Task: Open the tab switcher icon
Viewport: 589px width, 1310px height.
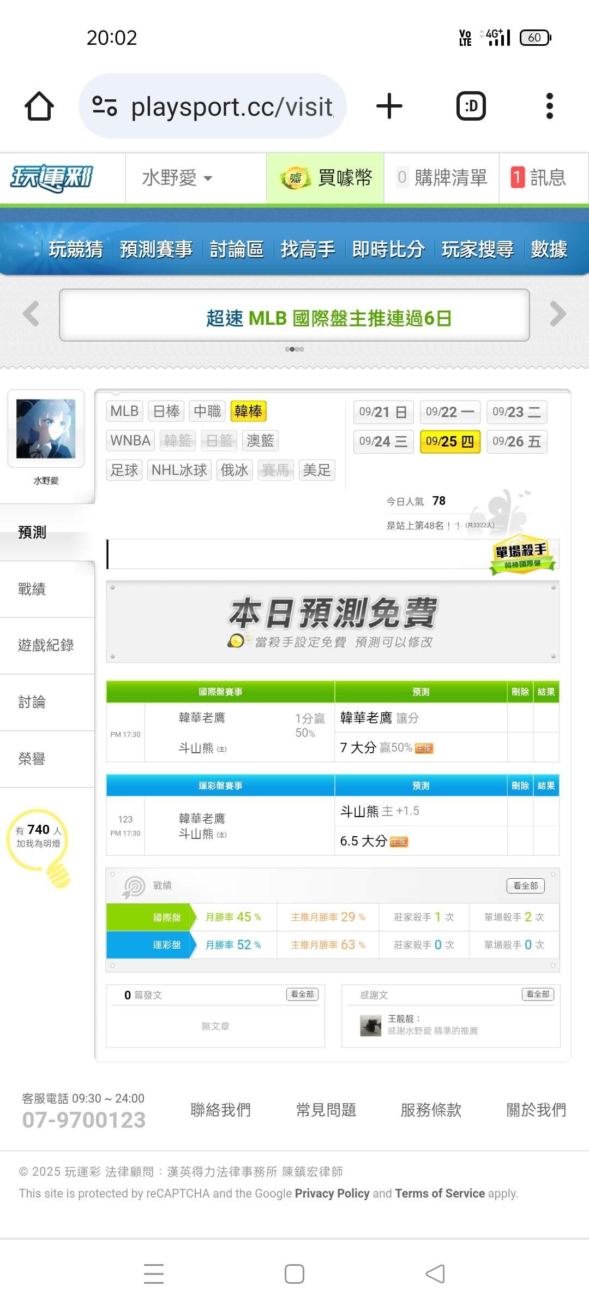Action: coord(471,106)
